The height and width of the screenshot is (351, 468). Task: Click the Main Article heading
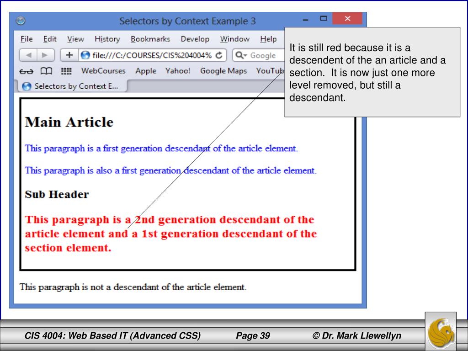69,122
